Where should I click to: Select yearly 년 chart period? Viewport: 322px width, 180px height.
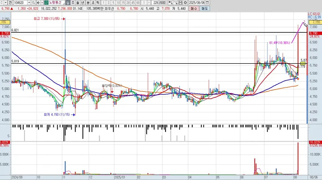83,3
